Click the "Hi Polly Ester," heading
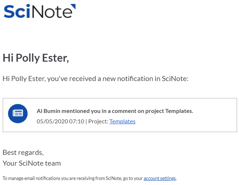 36,58
